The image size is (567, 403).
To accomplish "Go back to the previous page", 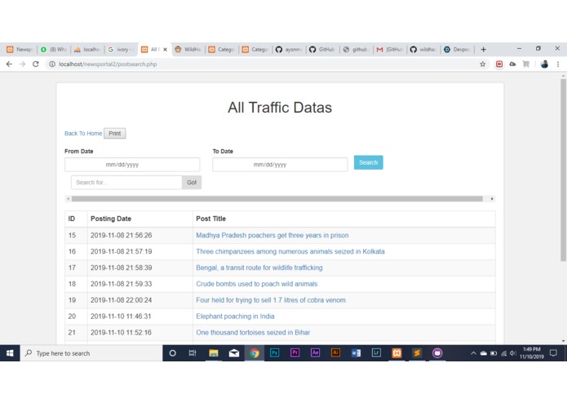I will (9, 64).
